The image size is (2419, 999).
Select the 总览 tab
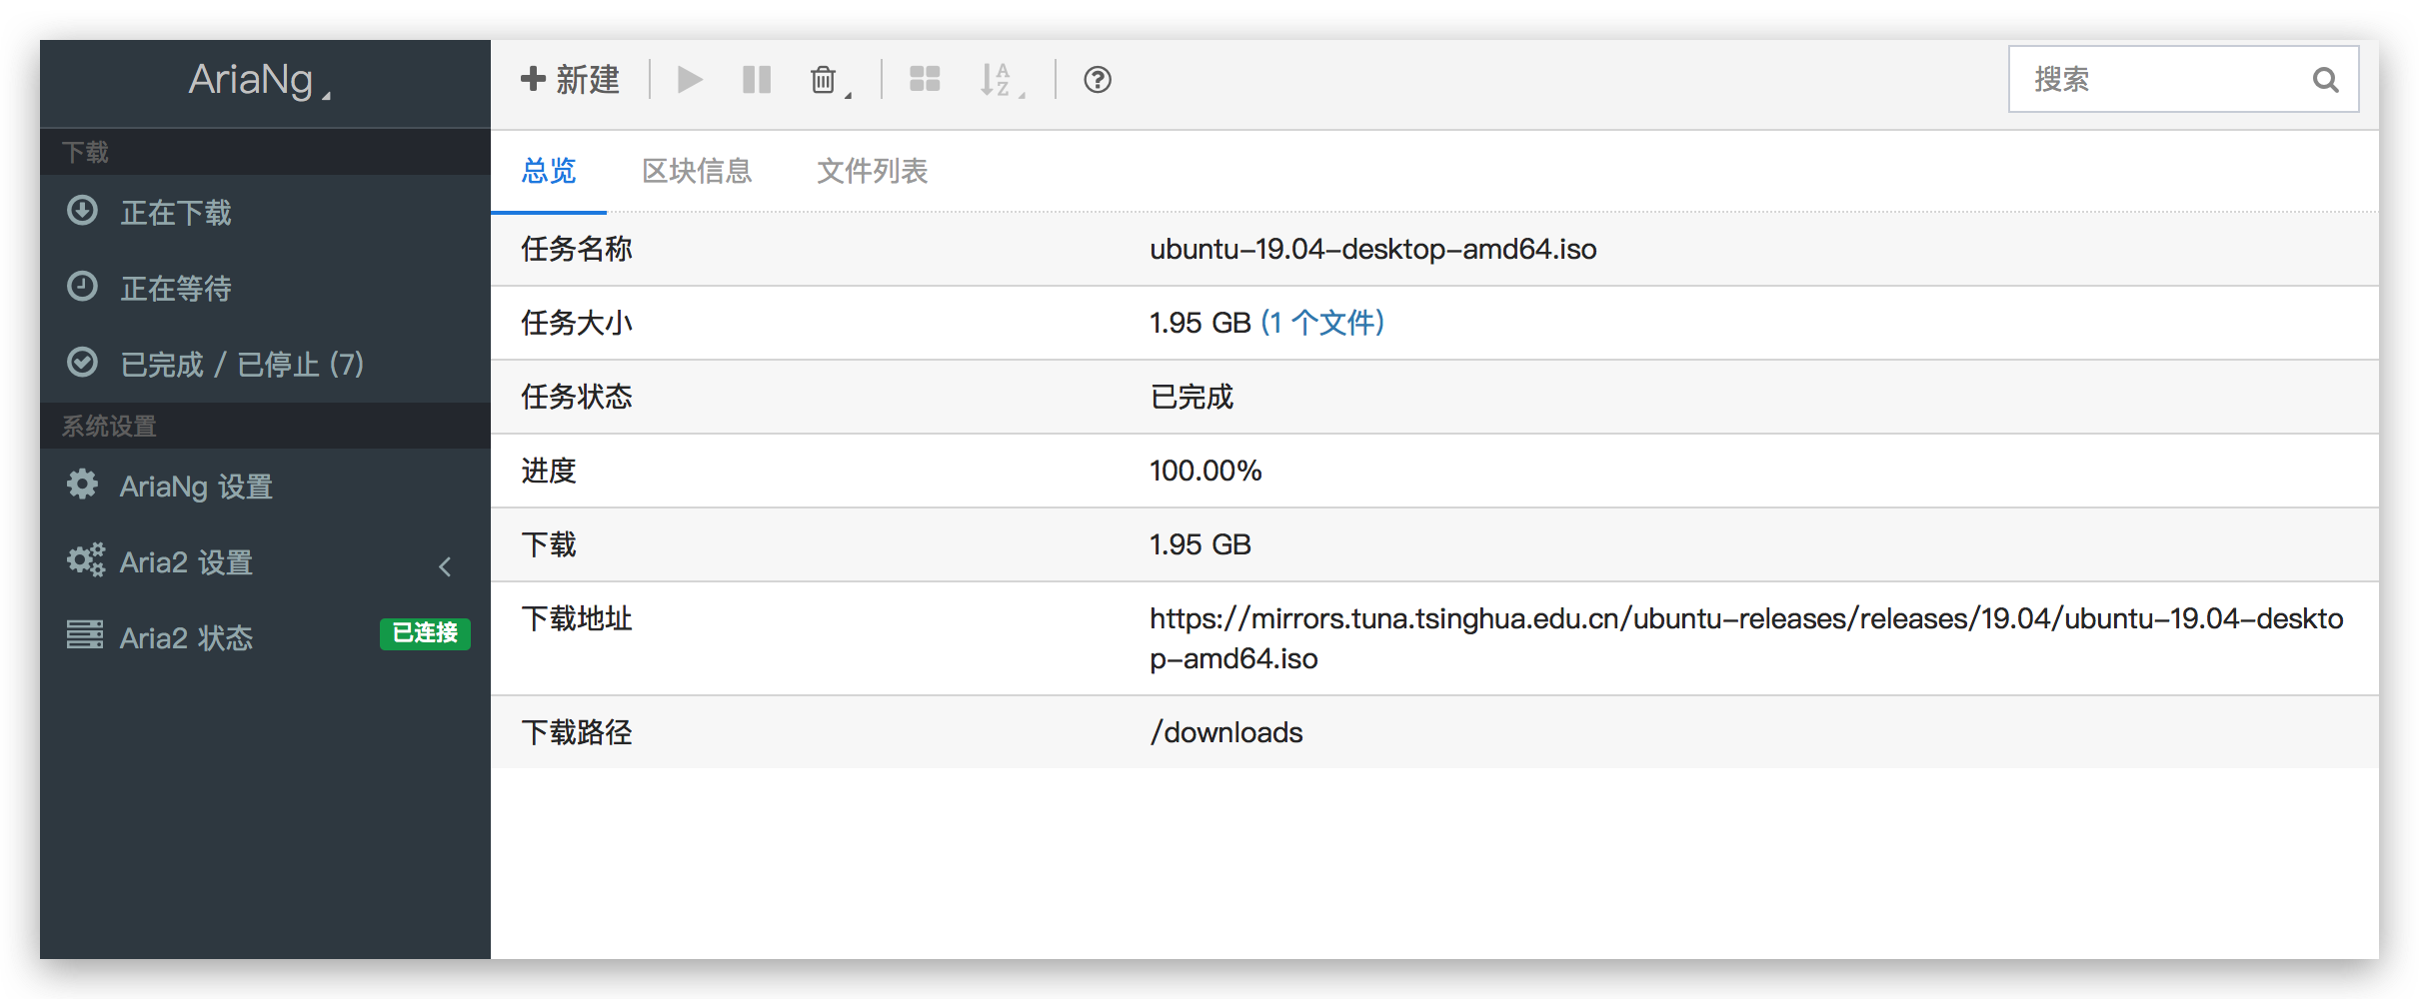click(549, 171)
